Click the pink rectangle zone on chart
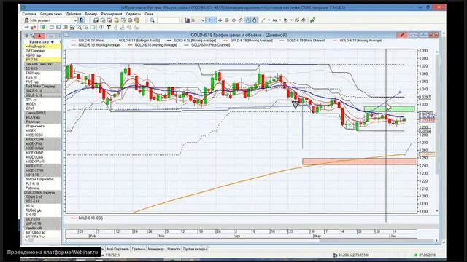 [360, 162]
